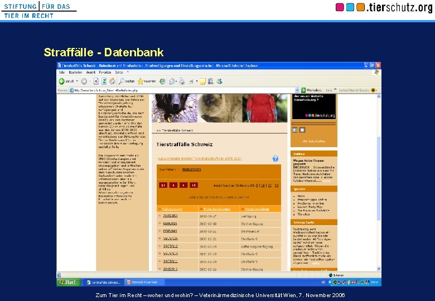Viewport: 435px width, 301px height.
Task: Click the EINBLENDEN link next to Suchfelder
Action: click(x=191, y=169)
